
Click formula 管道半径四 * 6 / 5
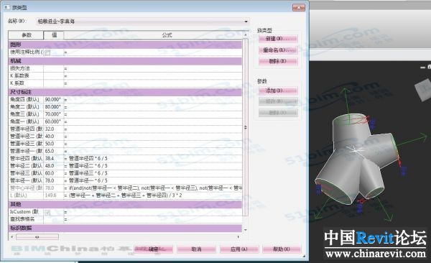[x=88, y=159]
